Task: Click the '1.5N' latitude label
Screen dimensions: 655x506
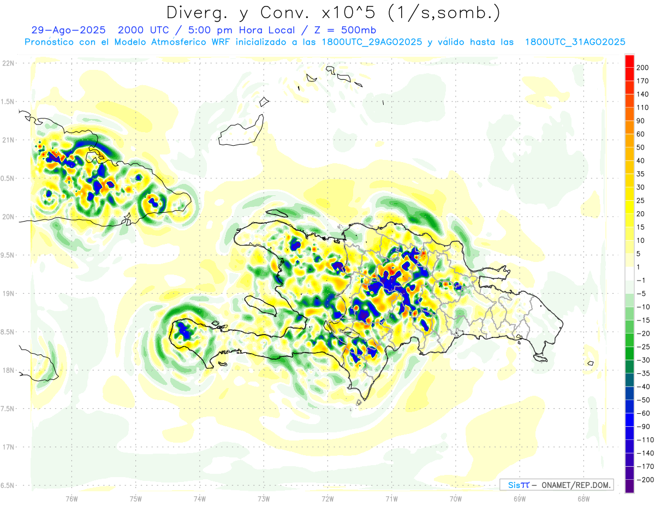Action: pos(8,102)
